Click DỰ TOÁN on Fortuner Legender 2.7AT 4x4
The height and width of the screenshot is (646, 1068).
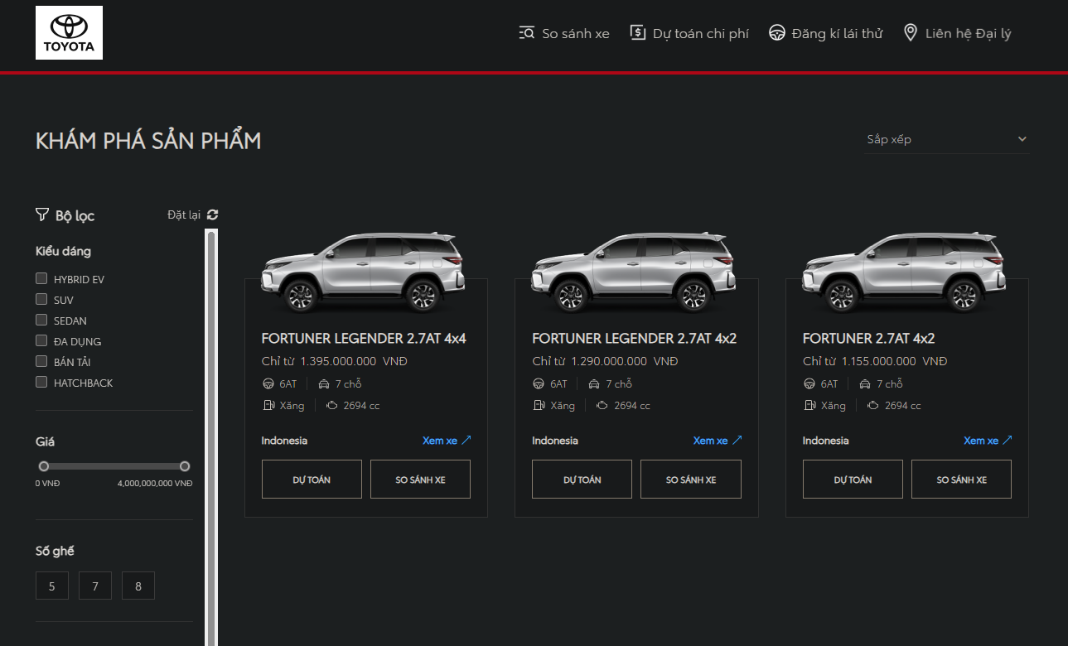point(312,479)
